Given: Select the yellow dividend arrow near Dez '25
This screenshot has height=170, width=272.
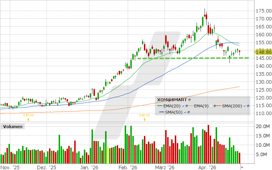Looking at the screenshot, I should tap(28, 120).
